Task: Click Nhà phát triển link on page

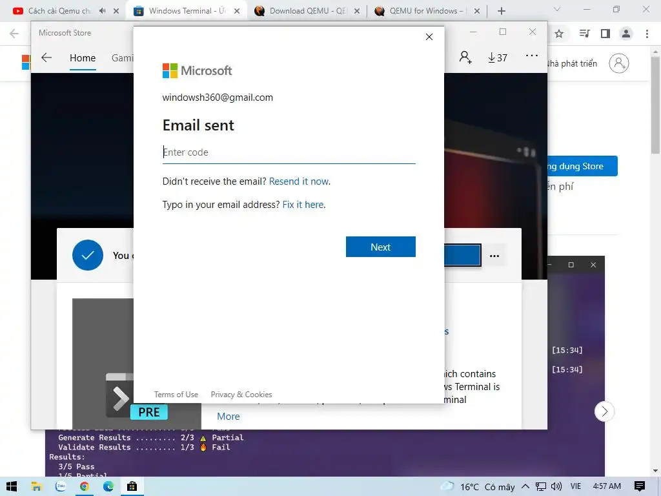Action: [573, 63]
